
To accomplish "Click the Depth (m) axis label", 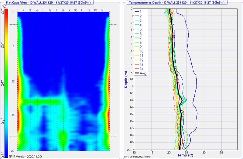I will click(126, 79).
